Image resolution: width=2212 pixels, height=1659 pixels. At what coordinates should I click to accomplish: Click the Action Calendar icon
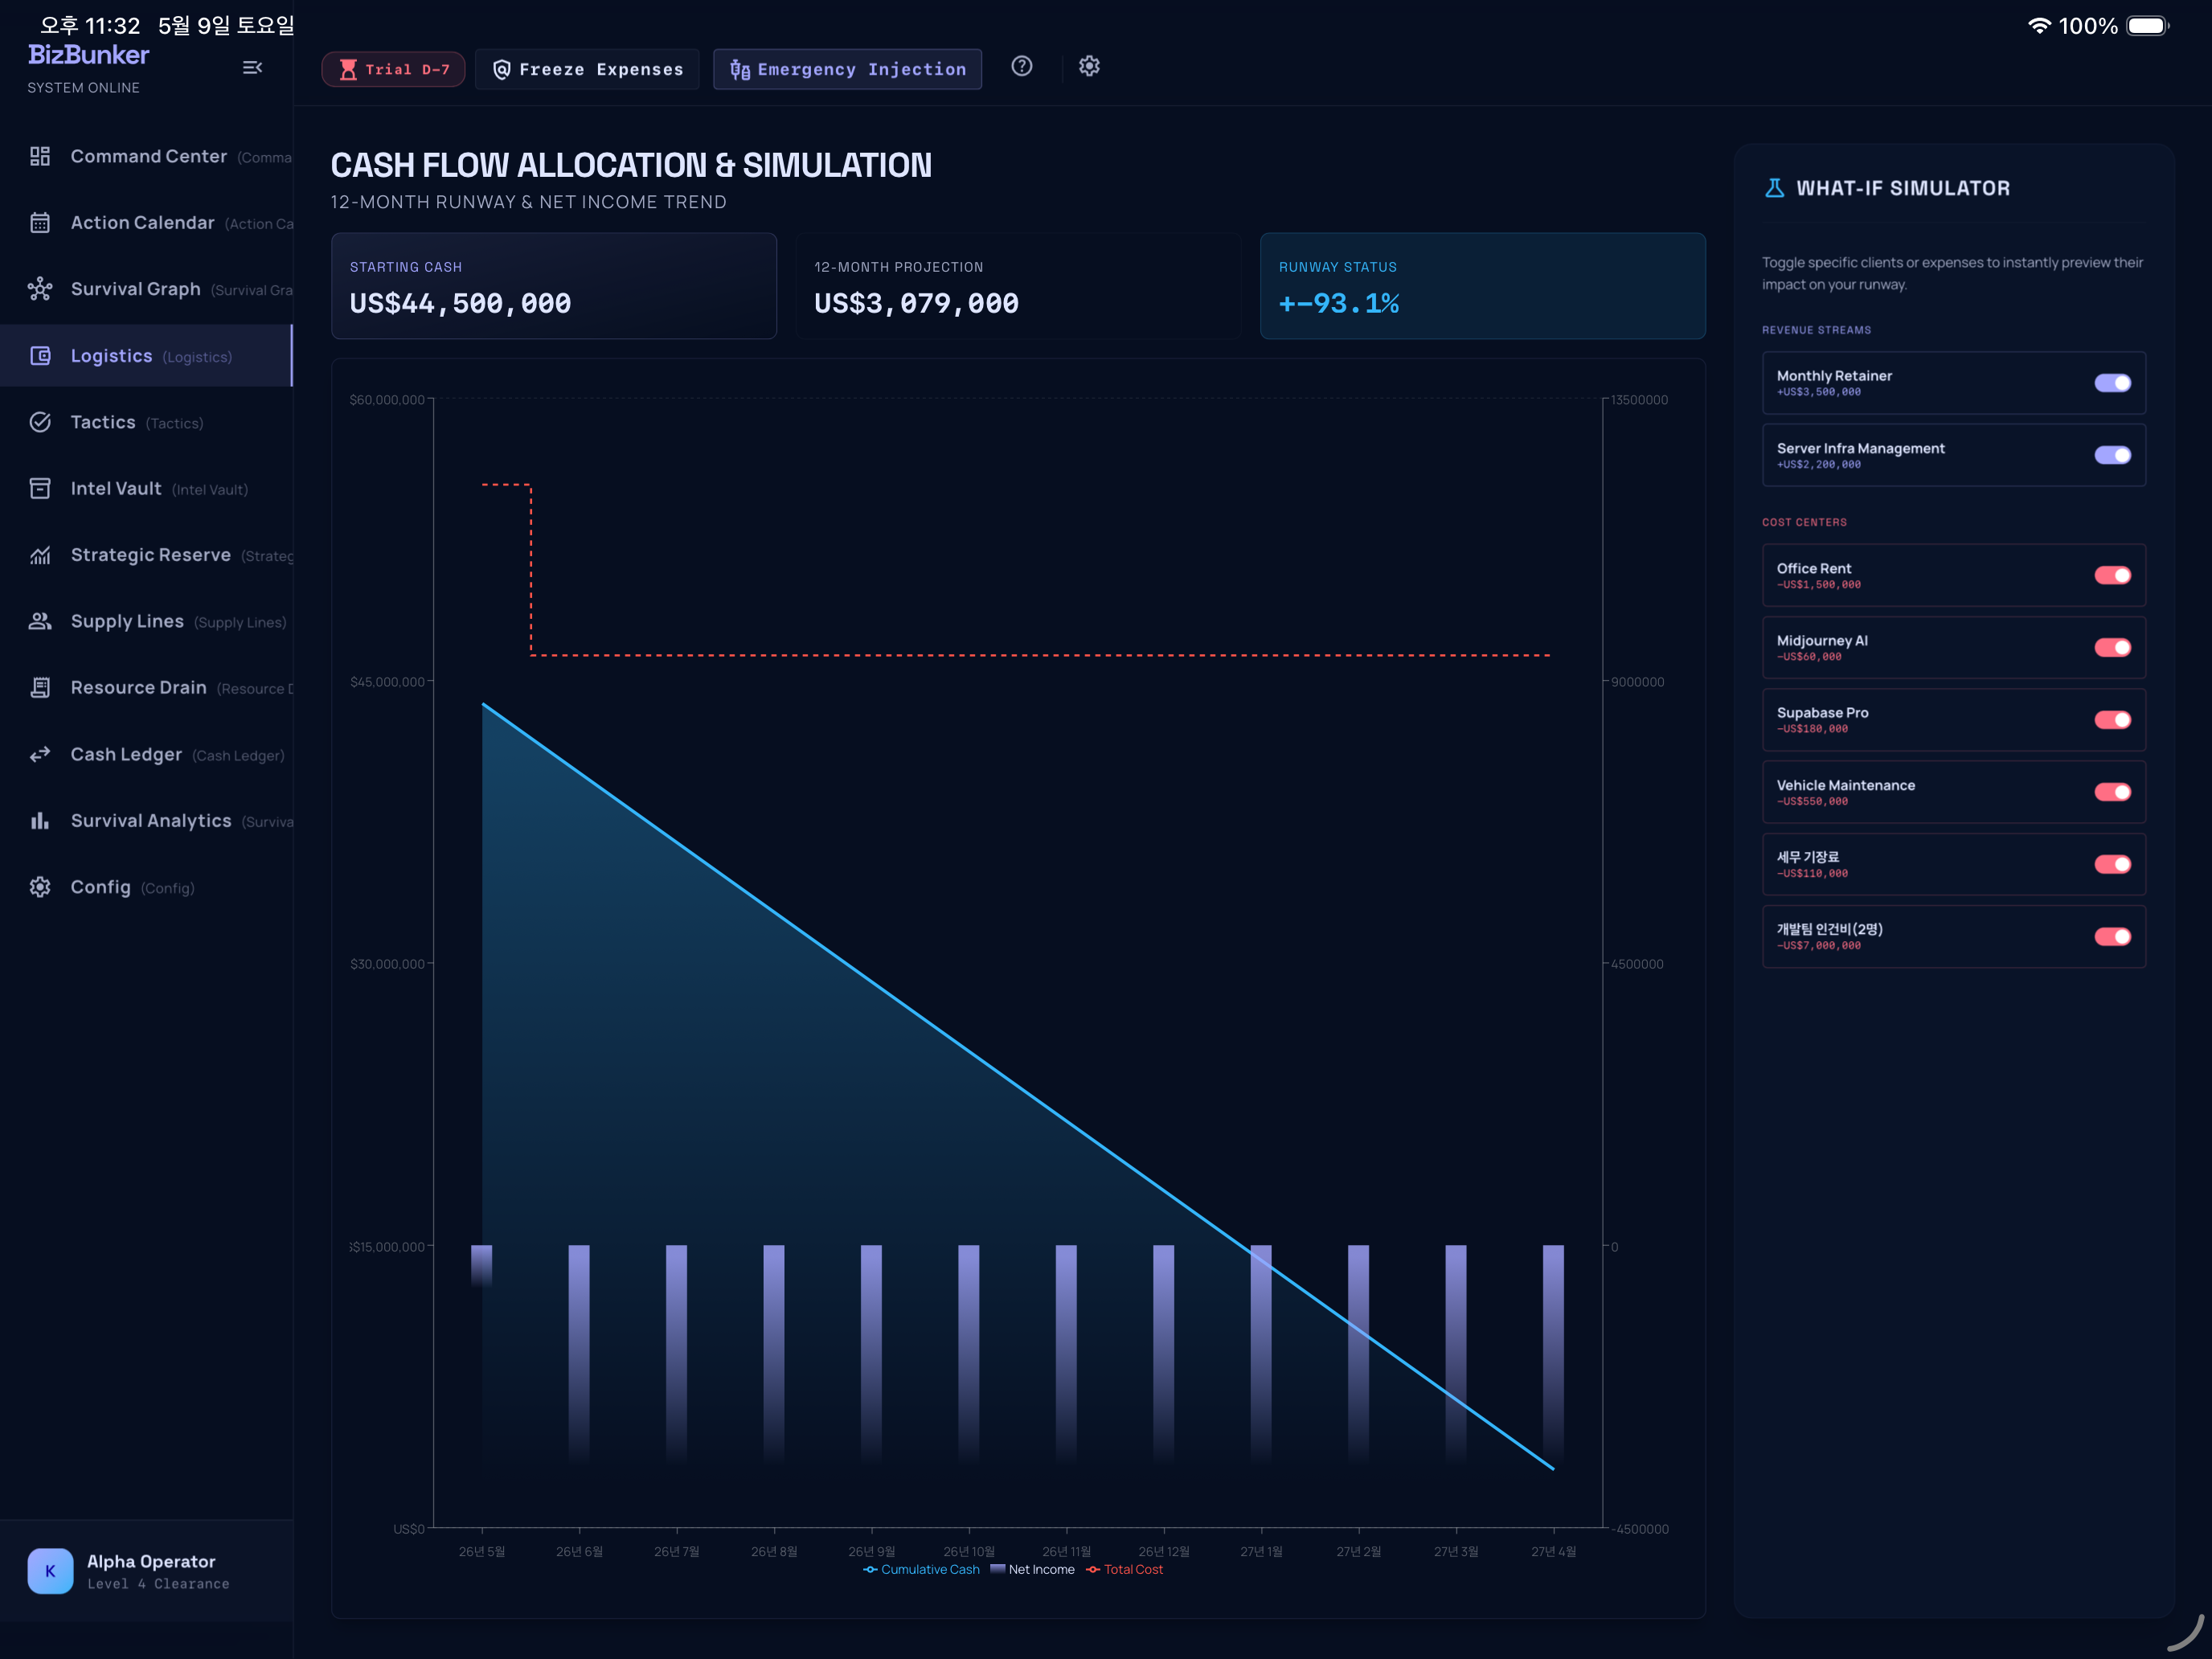(x=40, y=222)
